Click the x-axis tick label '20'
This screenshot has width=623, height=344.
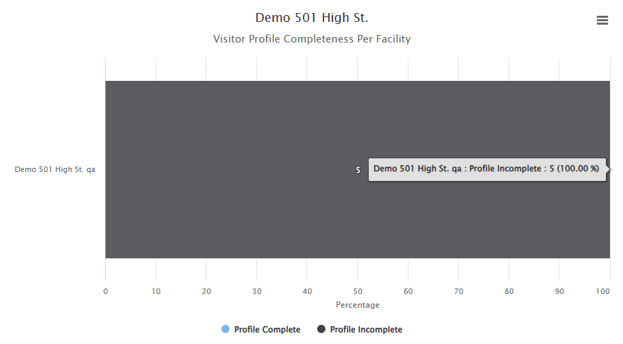pyautogui.click(x=206, y=291)
